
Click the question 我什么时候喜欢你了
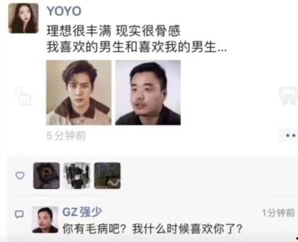pyautogui.click(x=187, y=229)
